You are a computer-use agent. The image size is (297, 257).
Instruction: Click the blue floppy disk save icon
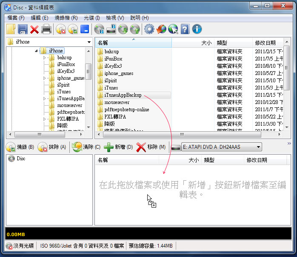23,29
